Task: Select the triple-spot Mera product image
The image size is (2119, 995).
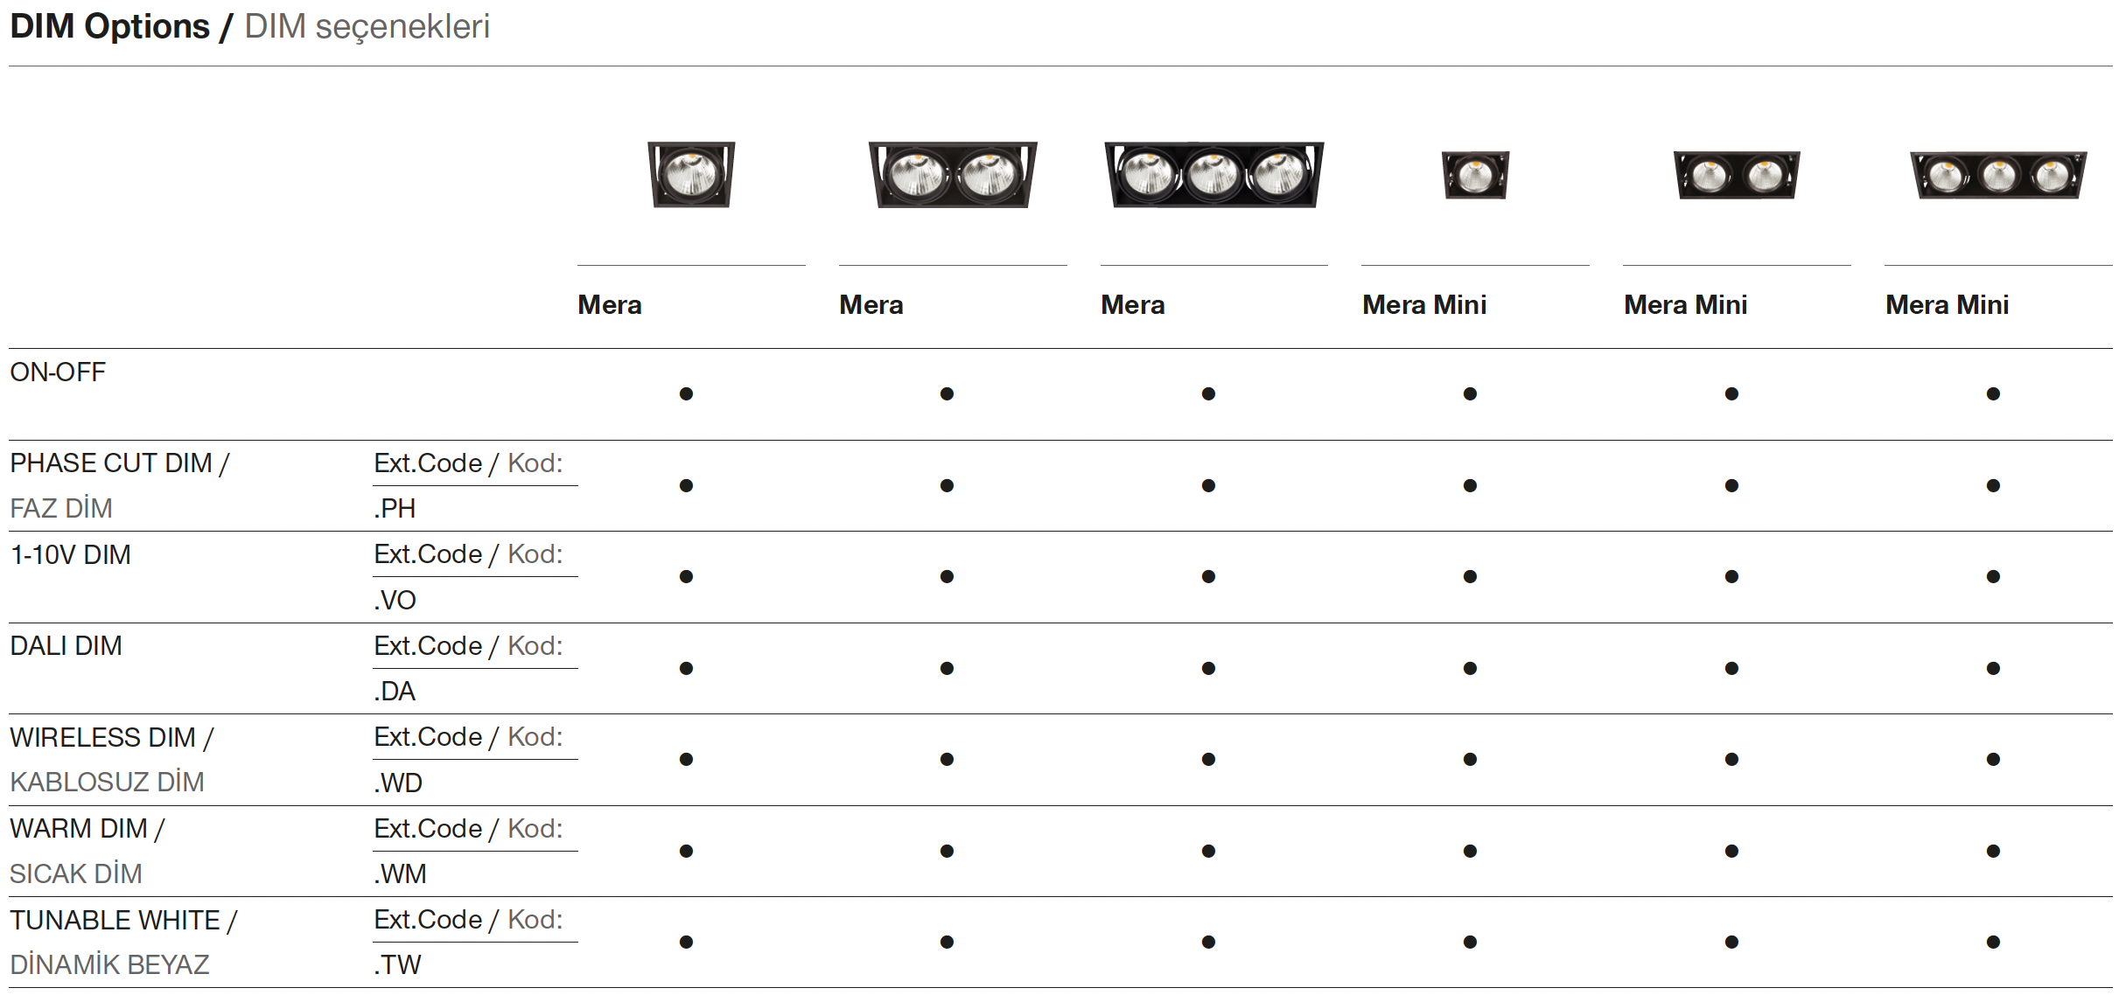Action: point(1213,174)
